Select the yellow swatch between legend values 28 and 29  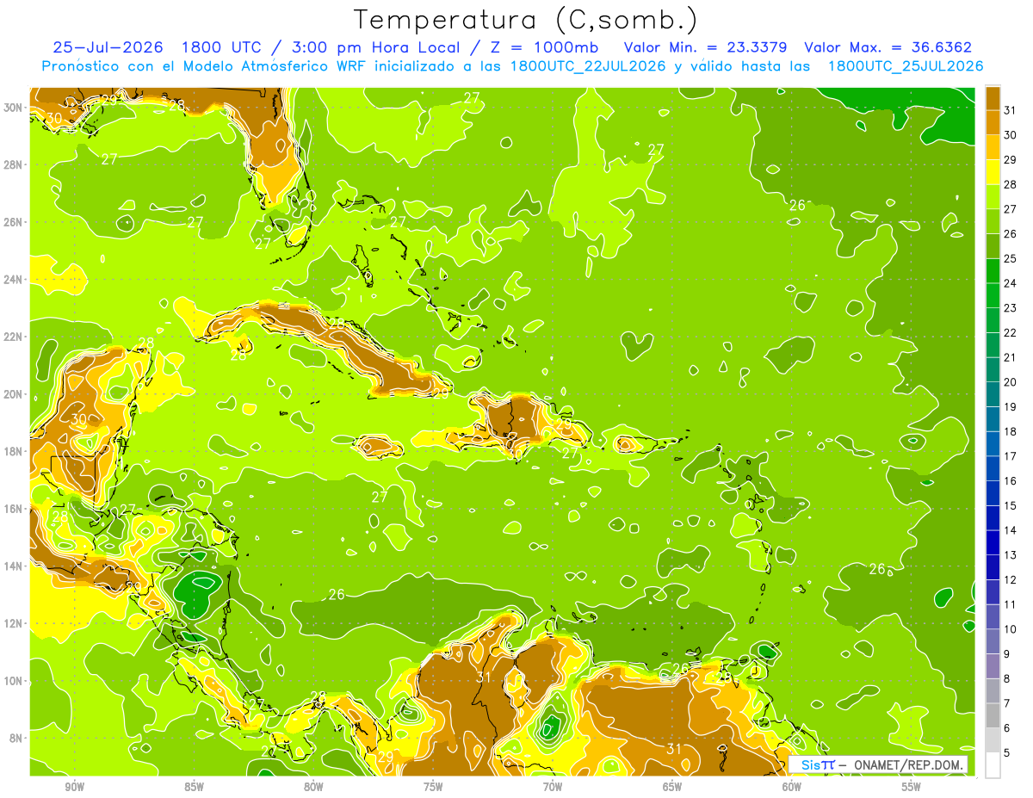[993, 171]
